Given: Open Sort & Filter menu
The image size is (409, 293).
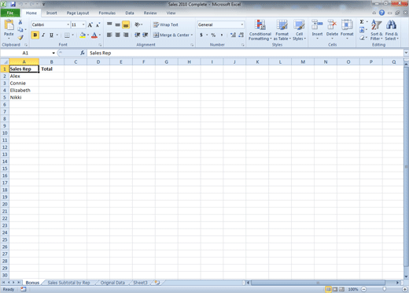Looking at the screenshot, I should coord(377,30).
